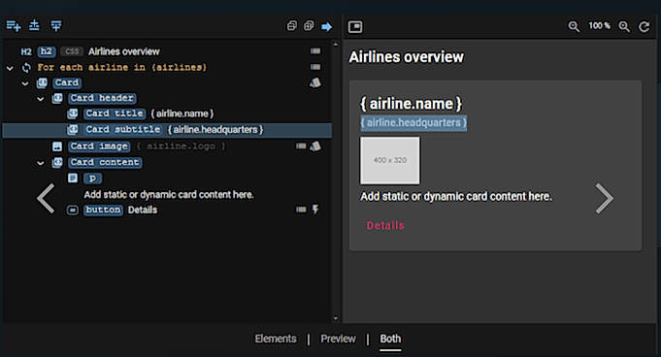Click the rectangle icon on Card image row

point(301,146)
